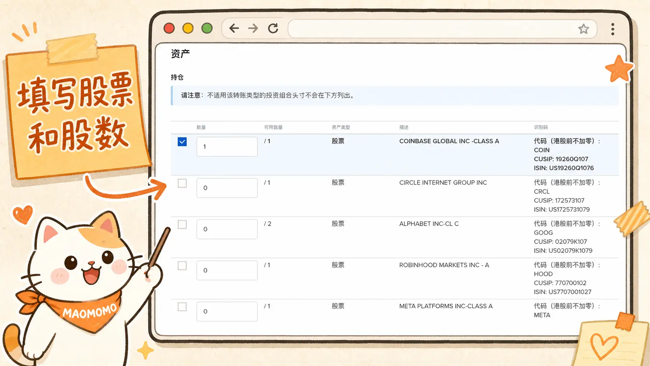This screenshot has width=650, height=366.
Task: Click the COIN ticker code
Action: tap(542, 150)
